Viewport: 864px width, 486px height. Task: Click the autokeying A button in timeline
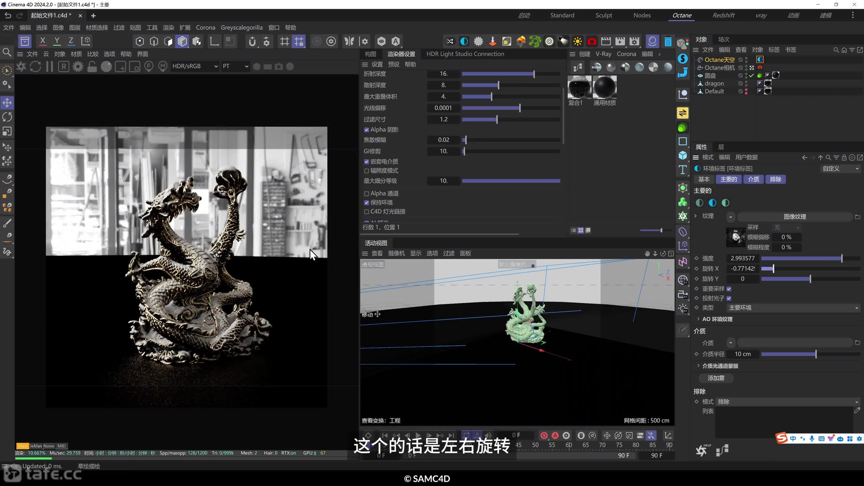tap(555, 435)
